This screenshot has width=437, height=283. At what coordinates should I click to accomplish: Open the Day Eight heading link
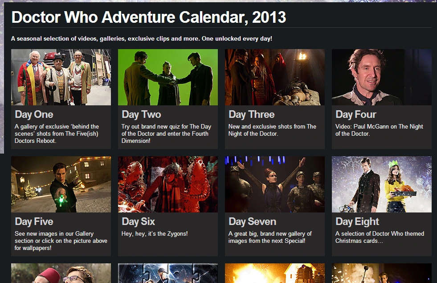click(x=357, y=222)
